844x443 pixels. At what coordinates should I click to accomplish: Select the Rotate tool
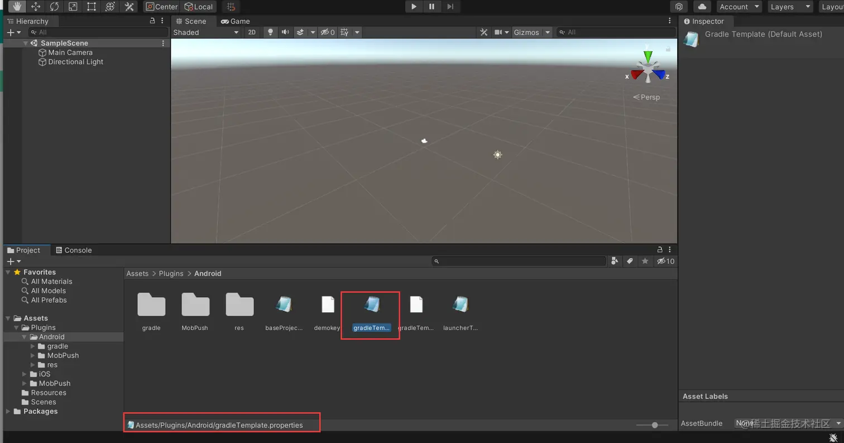[x=54, y=7]
